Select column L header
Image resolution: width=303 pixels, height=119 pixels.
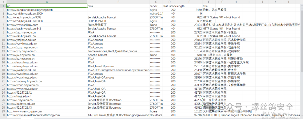289,2
